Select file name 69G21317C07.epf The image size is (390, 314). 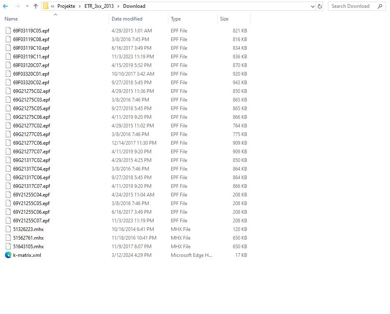(x=32, y=186)
